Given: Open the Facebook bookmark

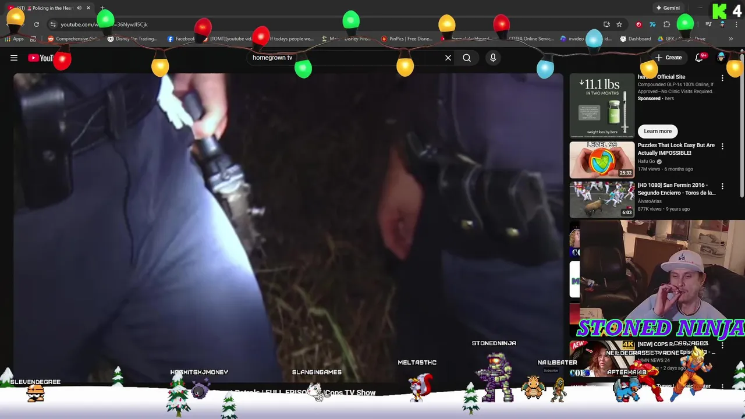Looking at the screenshot, I should [181, 39].
